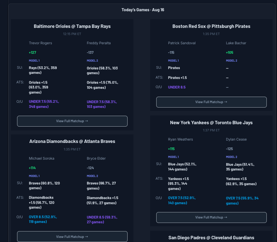Open full matchup for Orioles @ Rays
This screenshot has width=277, height=242.
(x=72, y=121)
